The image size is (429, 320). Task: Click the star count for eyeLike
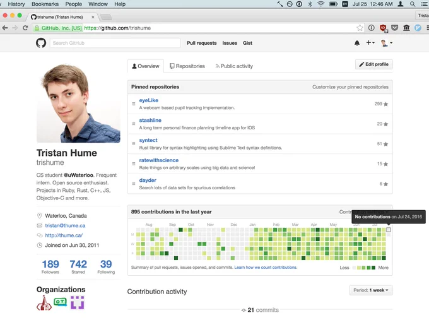(381, 104)
